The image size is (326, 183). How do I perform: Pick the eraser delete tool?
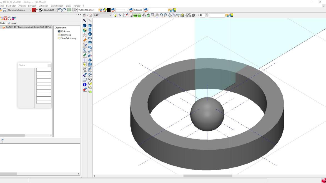(x=85, y=89)
